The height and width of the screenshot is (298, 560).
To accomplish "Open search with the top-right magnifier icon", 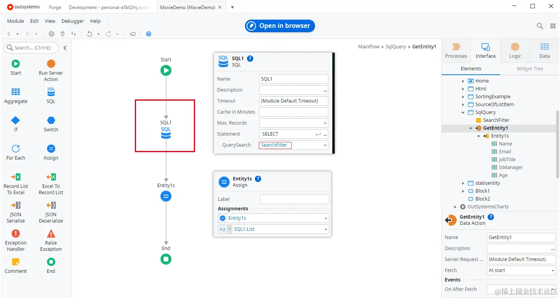I will click(x=540, y=26).
